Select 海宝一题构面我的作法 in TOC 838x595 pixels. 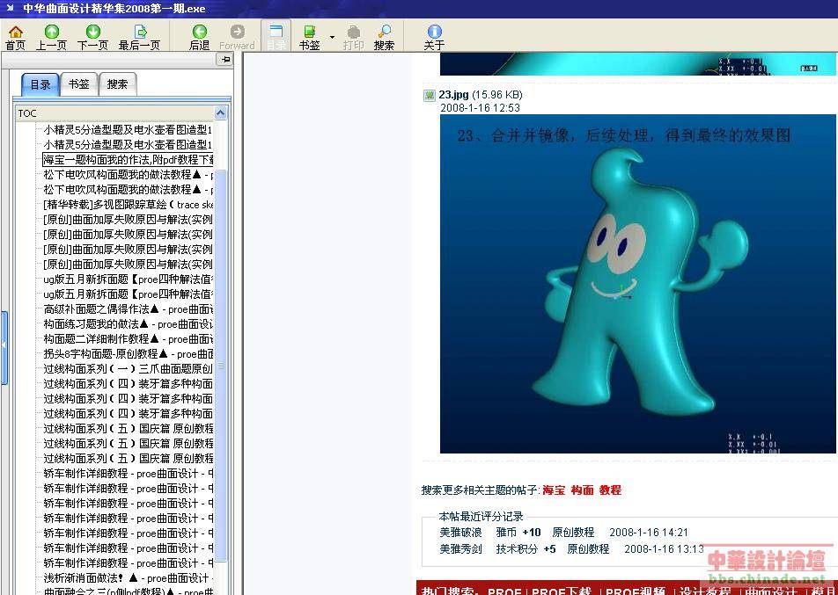[x=128, y=160]
